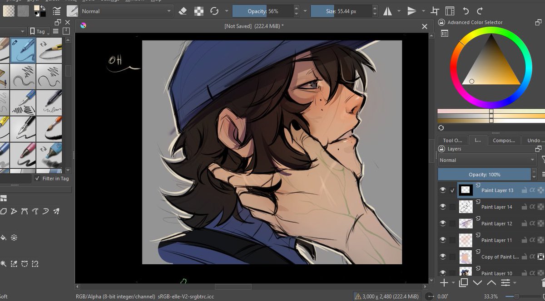Select the yellow marker brush preset

click(x=5, y=128)
